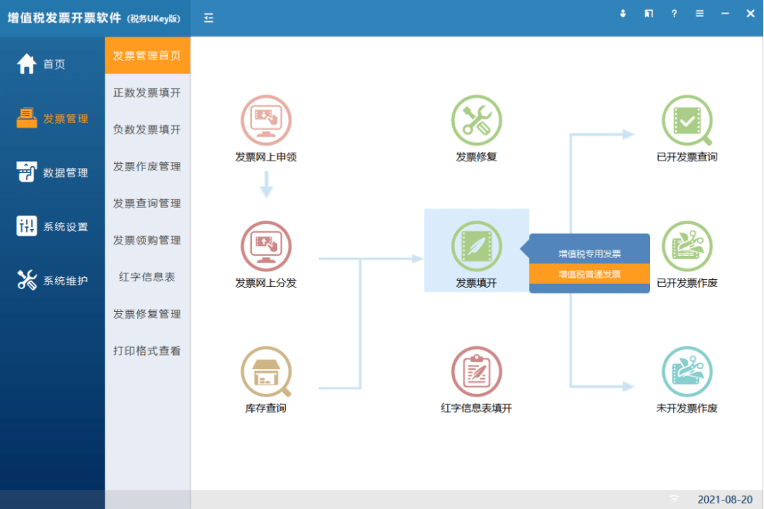The width and height of the screenshot is (764, 509).
Task: Open help with the question mark icon
Action: (x=674, y=13)
